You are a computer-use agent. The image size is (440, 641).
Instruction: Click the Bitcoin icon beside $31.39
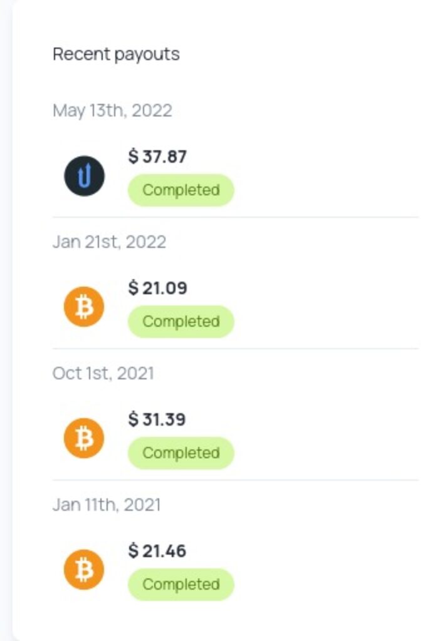pos(84,438)
